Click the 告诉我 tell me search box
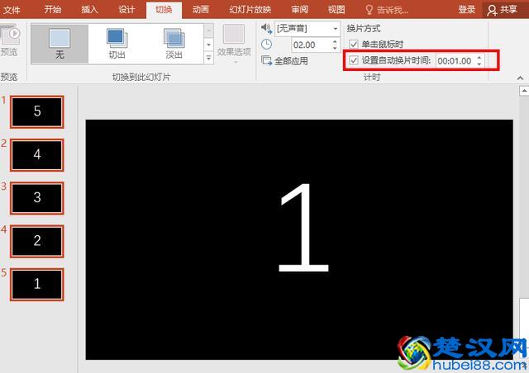 click(392, 10)
